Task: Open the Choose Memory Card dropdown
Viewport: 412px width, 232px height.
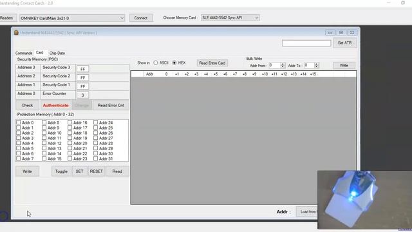Action: click(x=230, y=17)
